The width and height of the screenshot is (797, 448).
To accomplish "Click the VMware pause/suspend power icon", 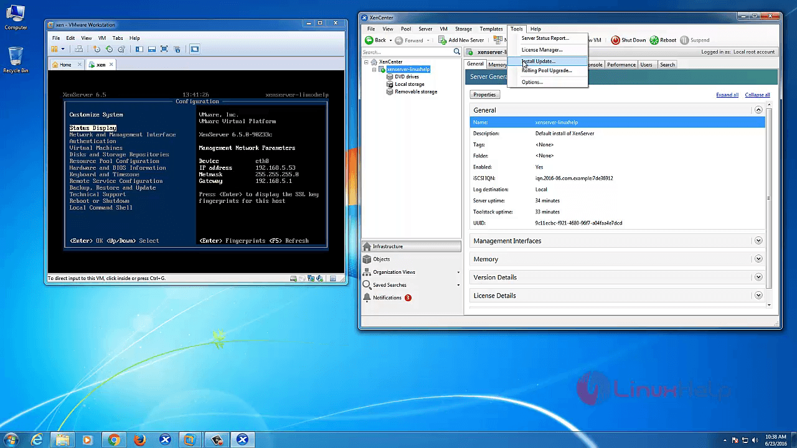I will [54, 49].
